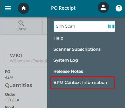
Task: Click the barcode scan icon
Action: point(111,26)
